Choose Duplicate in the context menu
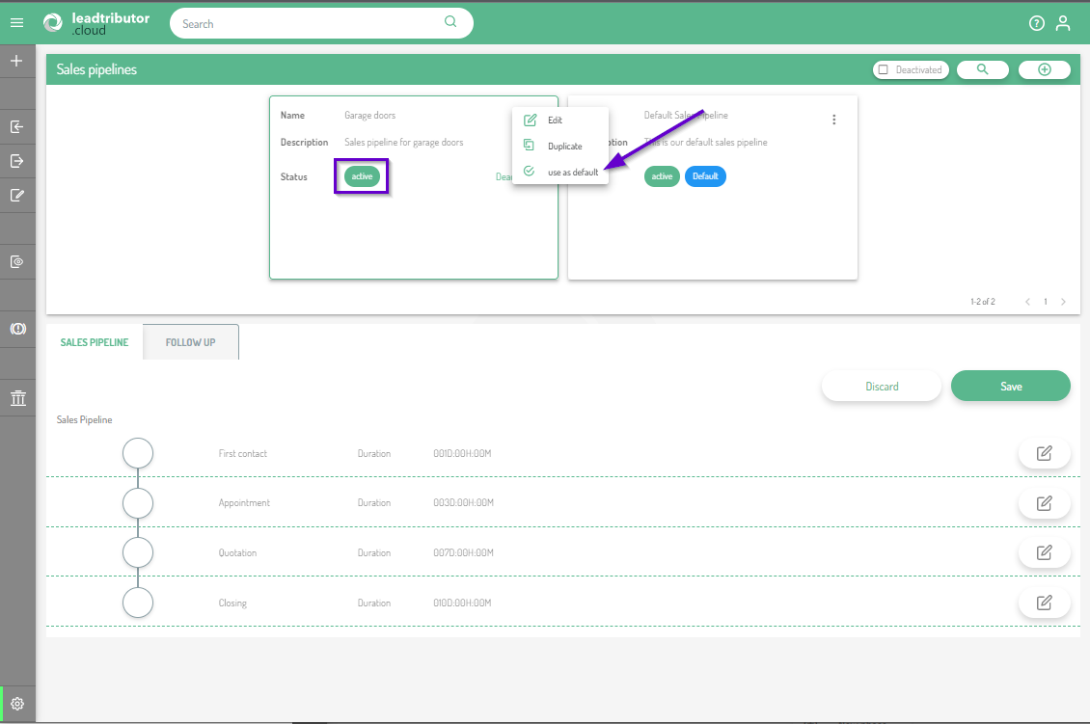The height and width of the screenshot is (724, 1090). 564,147
